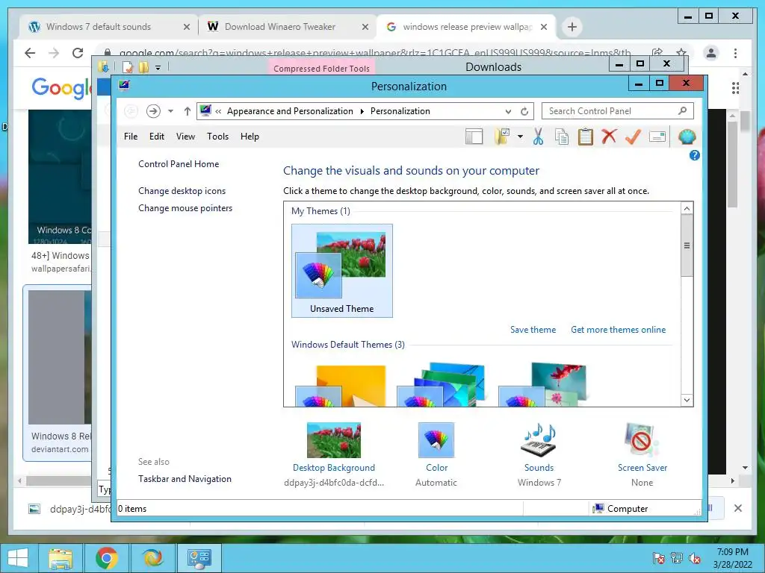Click the Search Control Panel field

pyautogui.click(x=617, y=111)
